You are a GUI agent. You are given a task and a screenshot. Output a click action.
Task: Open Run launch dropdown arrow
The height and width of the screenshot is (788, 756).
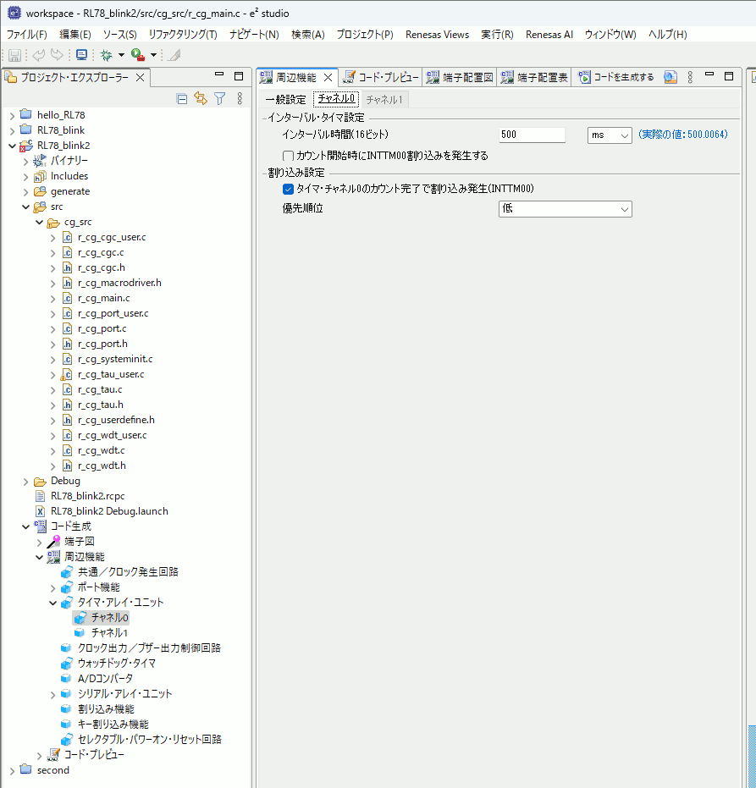[x=153, y=55]
